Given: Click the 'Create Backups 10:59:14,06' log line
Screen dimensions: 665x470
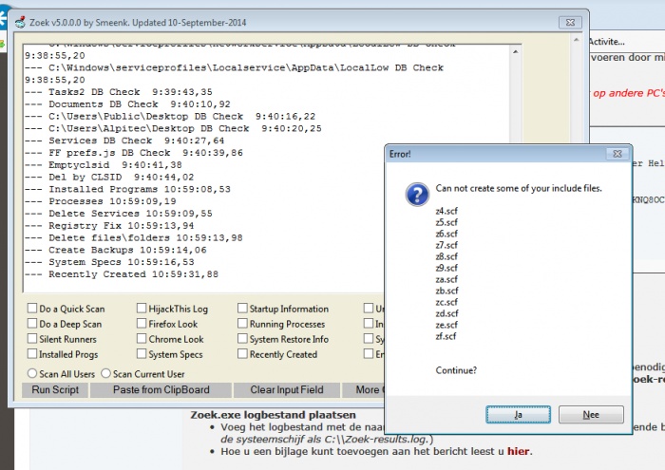Looking at the screenshot, I should (115, 250).
